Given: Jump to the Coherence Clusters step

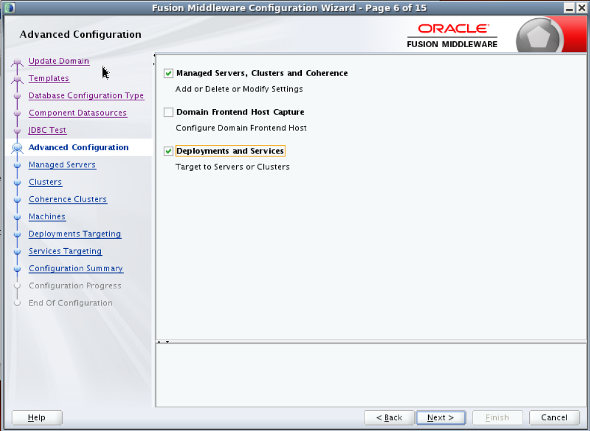Looking at the screenshot, I should coord(68,199).
